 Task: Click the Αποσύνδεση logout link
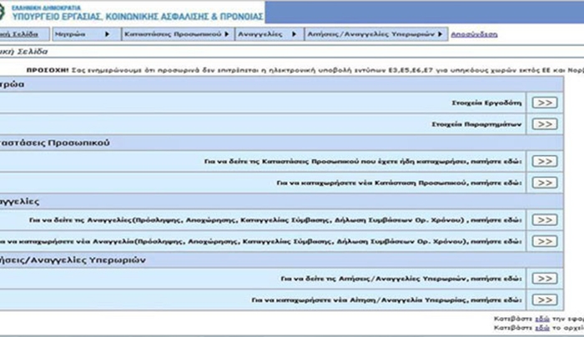pos(474,34)
